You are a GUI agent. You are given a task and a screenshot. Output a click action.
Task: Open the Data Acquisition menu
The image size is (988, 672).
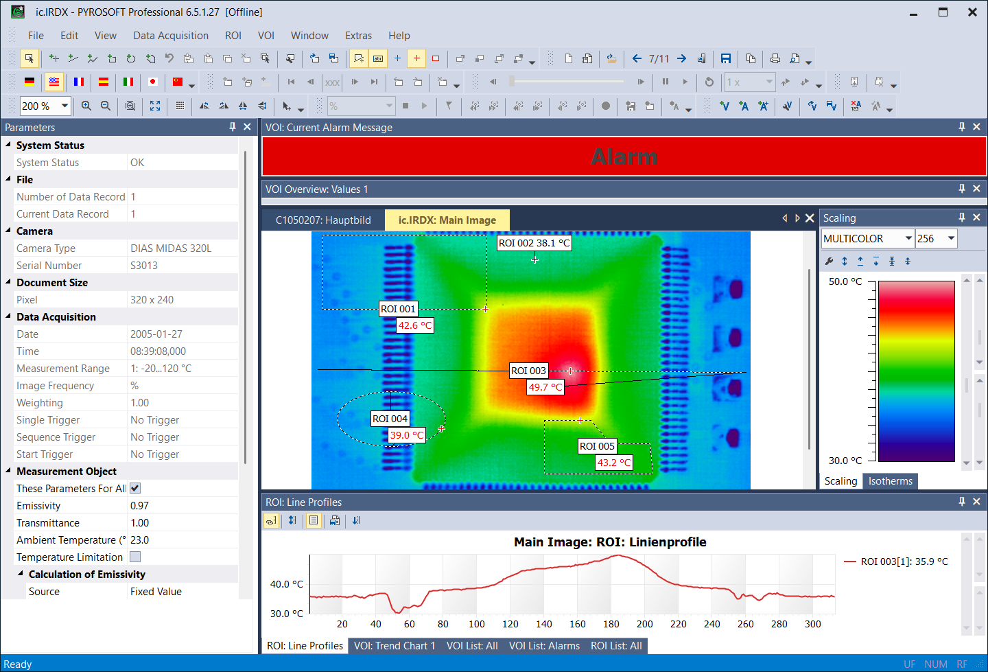(171, 36)
